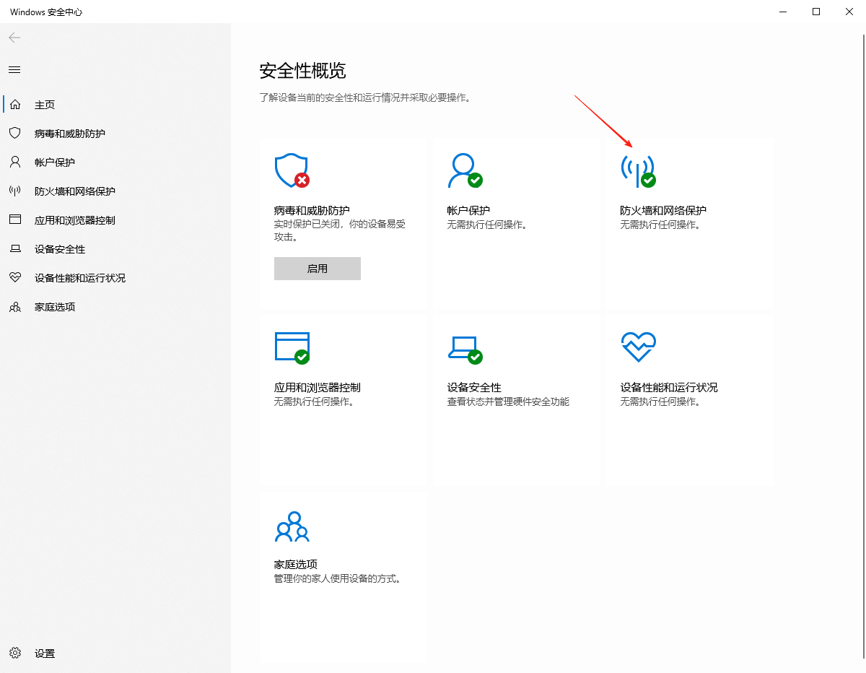Click the settings gear icon in the sidebar
Viewport: 866px width, 673px height.
tap(14, 654)
